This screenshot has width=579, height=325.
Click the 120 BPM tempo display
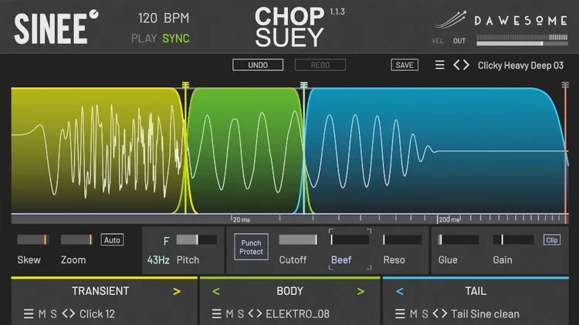pos(164,18)
